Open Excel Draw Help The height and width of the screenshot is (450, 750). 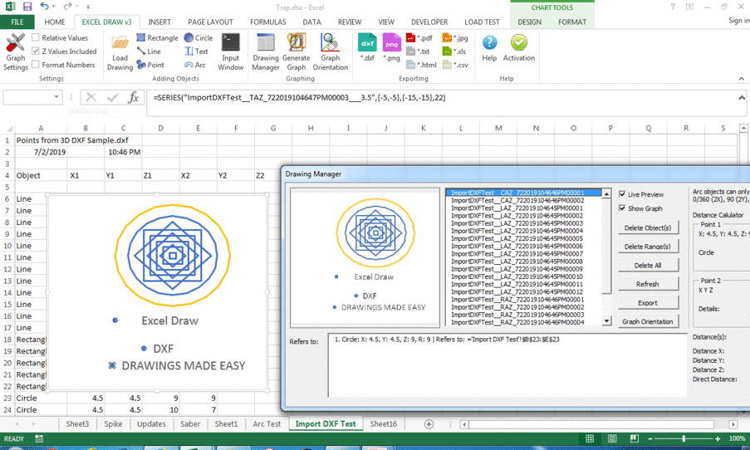click(489, 48)
